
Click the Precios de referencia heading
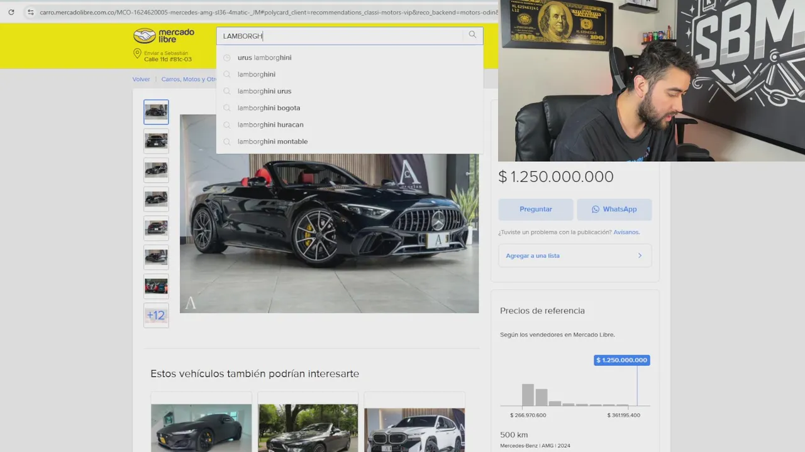542,311
